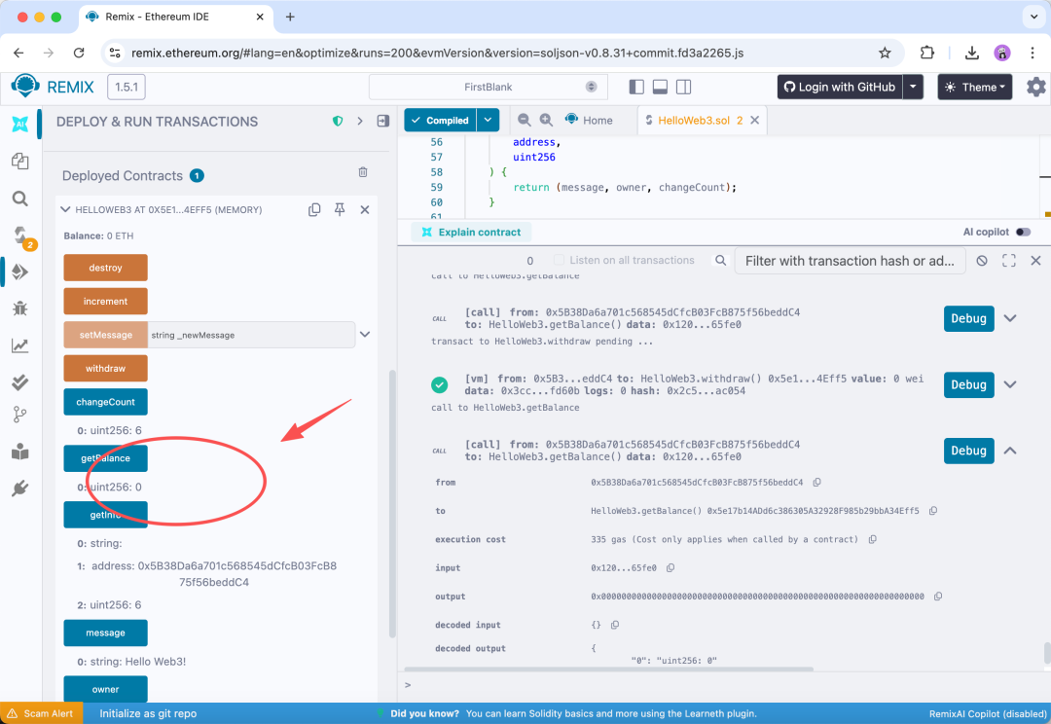Screen dimensions: 1051x724
Task: Click the trash icon to clear deployed contracts
Action: click(x=363, y=172)
